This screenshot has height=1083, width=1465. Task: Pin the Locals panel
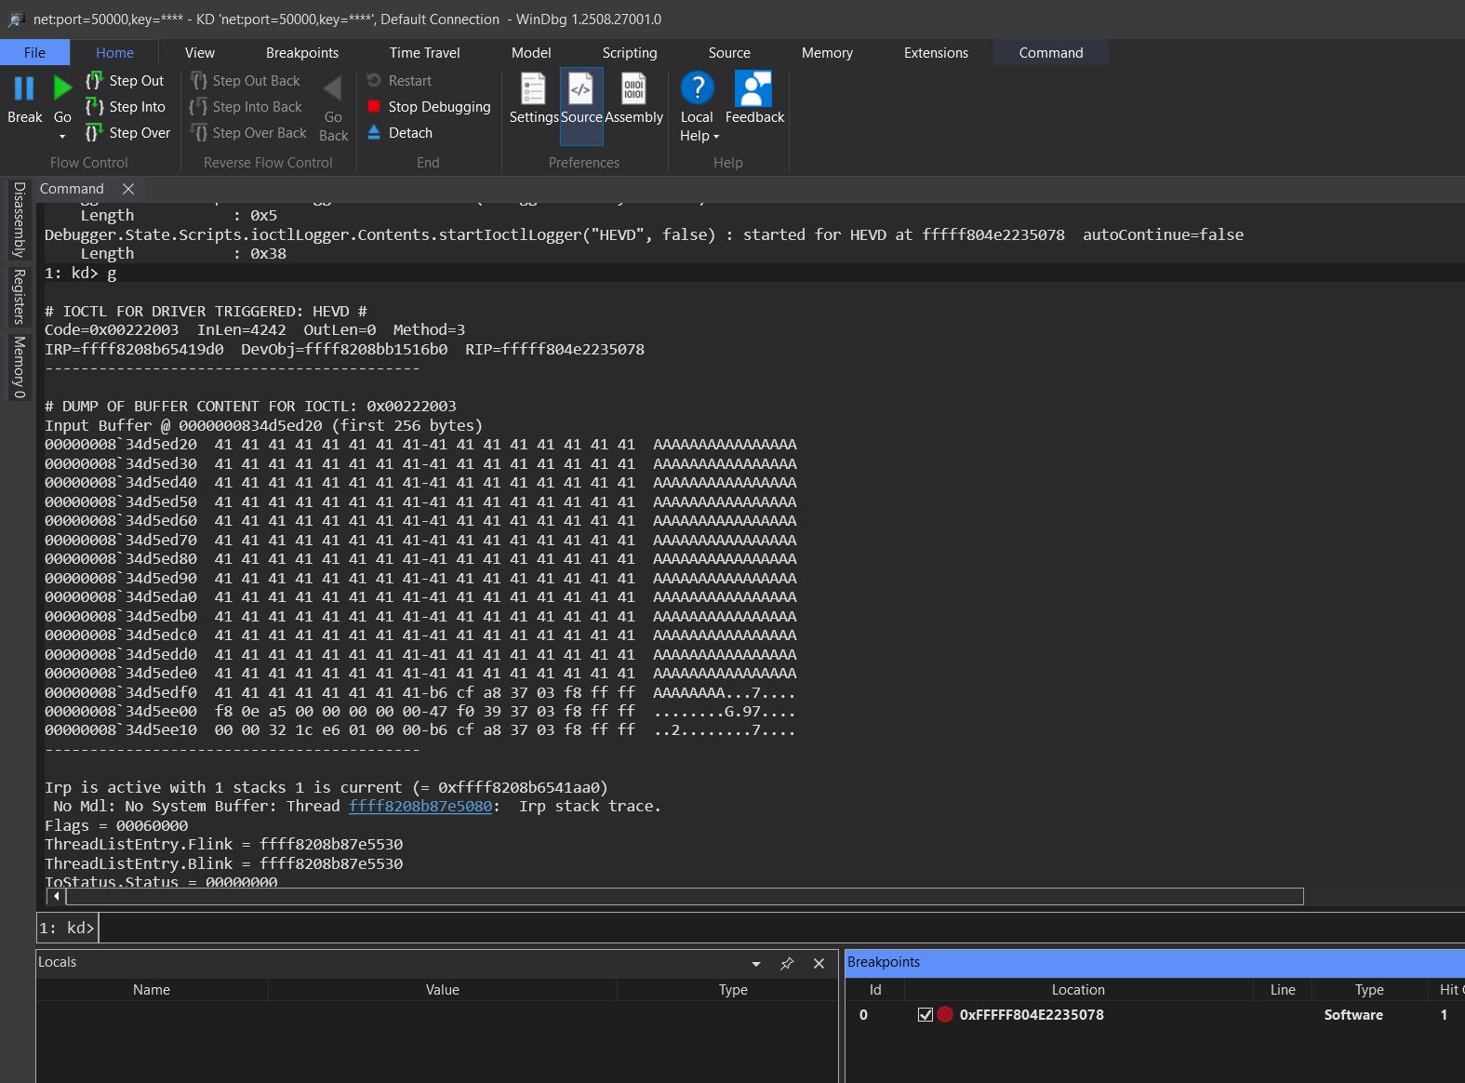[x=787, y=964]
